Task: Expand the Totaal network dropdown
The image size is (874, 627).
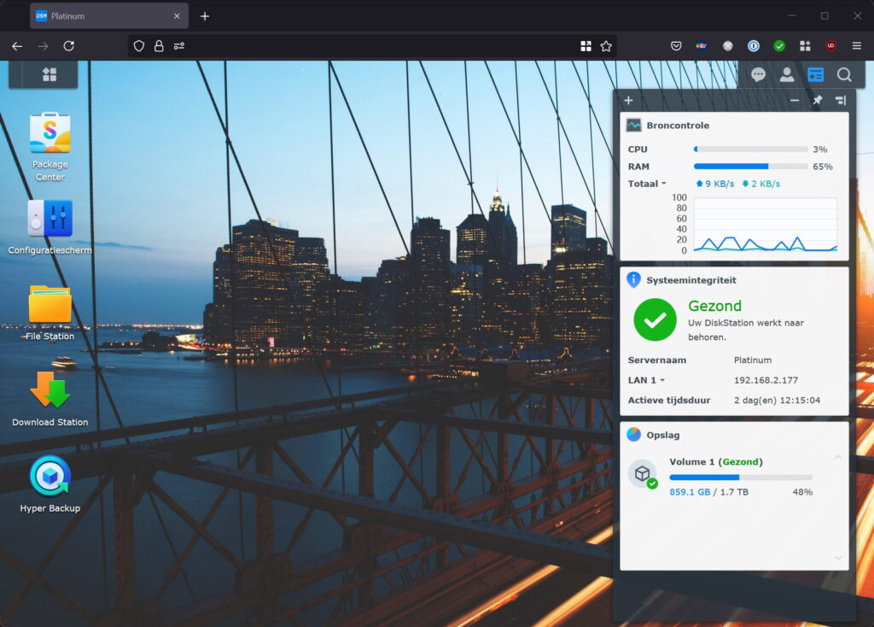Action: click(647, 184)
